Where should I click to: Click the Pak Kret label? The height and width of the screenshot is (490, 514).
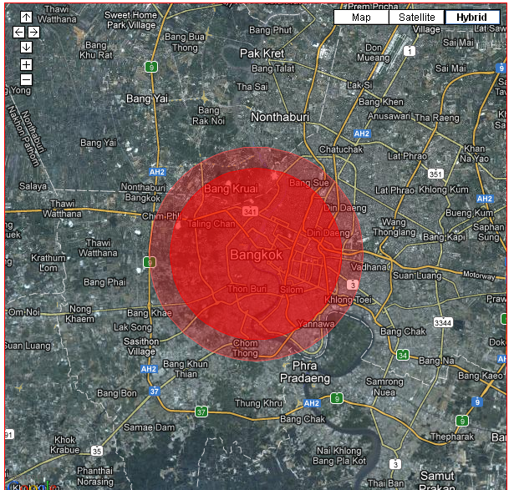[262, 53]
